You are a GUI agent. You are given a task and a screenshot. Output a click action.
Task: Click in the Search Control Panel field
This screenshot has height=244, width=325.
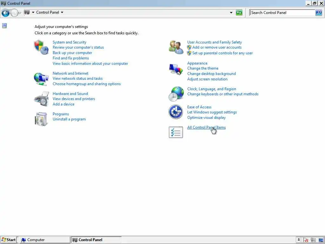[x=282, y=13]
